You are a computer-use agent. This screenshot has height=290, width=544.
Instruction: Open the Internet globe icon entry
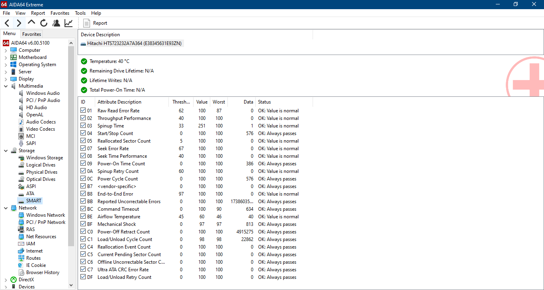[21, 251]
